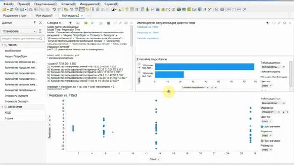The image size is (294, 165).
Task: Click the Сводка text area scrollbar
Action: [x=131, y=36]
